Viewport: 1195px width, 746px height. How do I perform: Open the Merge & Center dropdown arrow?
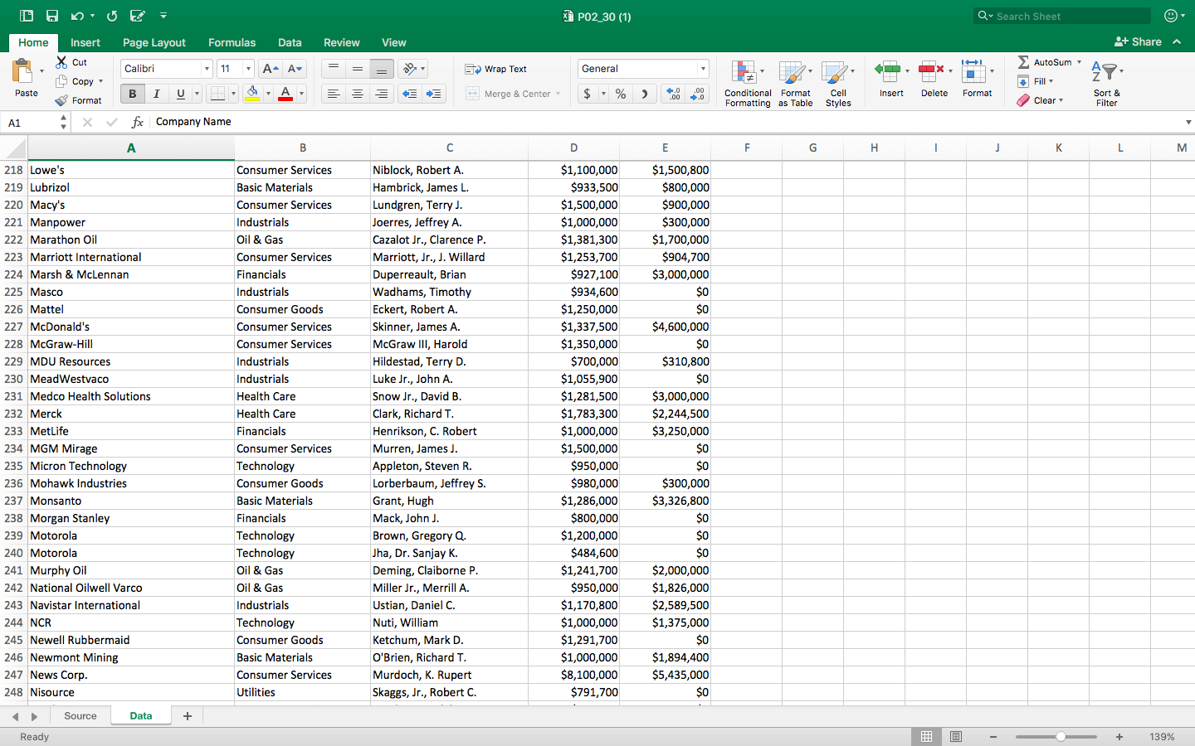pyautogui.click(x=558, y=94)
